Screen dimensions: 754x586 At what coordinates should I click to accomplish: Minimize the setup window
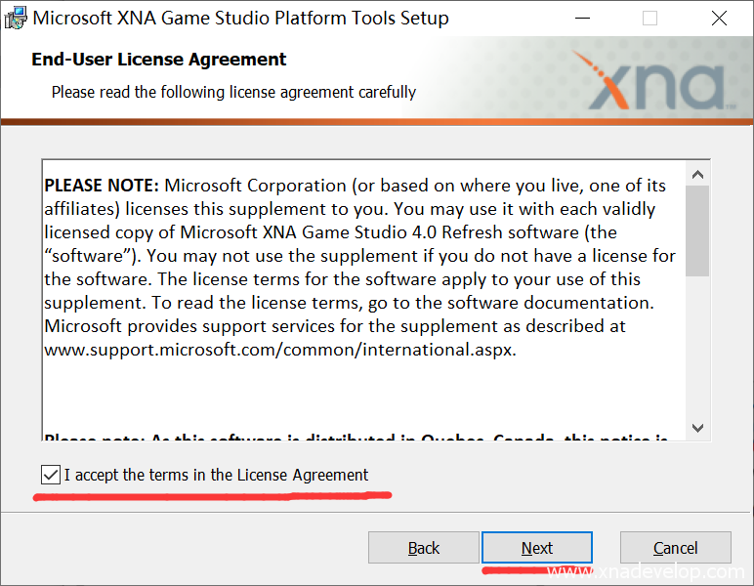coord(582,18)
